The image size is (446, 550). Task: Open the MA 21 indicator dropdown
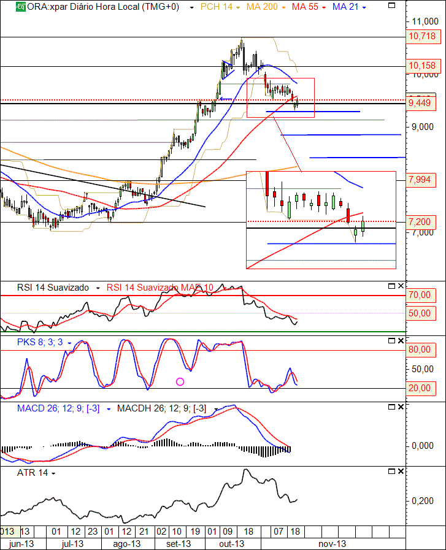364,7
